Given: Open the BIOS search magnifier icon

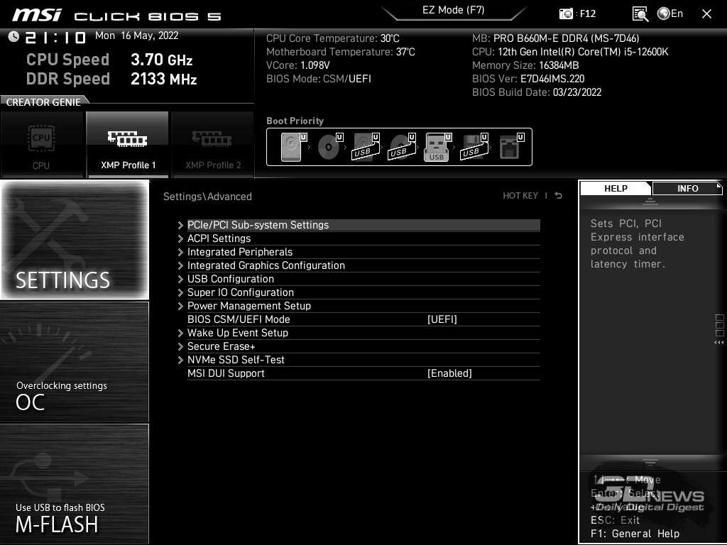Looking at the screenshot, I should point(640,14).
